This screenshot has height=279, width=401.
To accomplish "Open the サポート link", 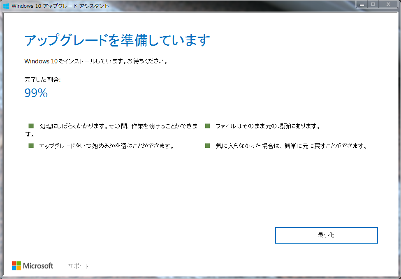I will (78, 266).
